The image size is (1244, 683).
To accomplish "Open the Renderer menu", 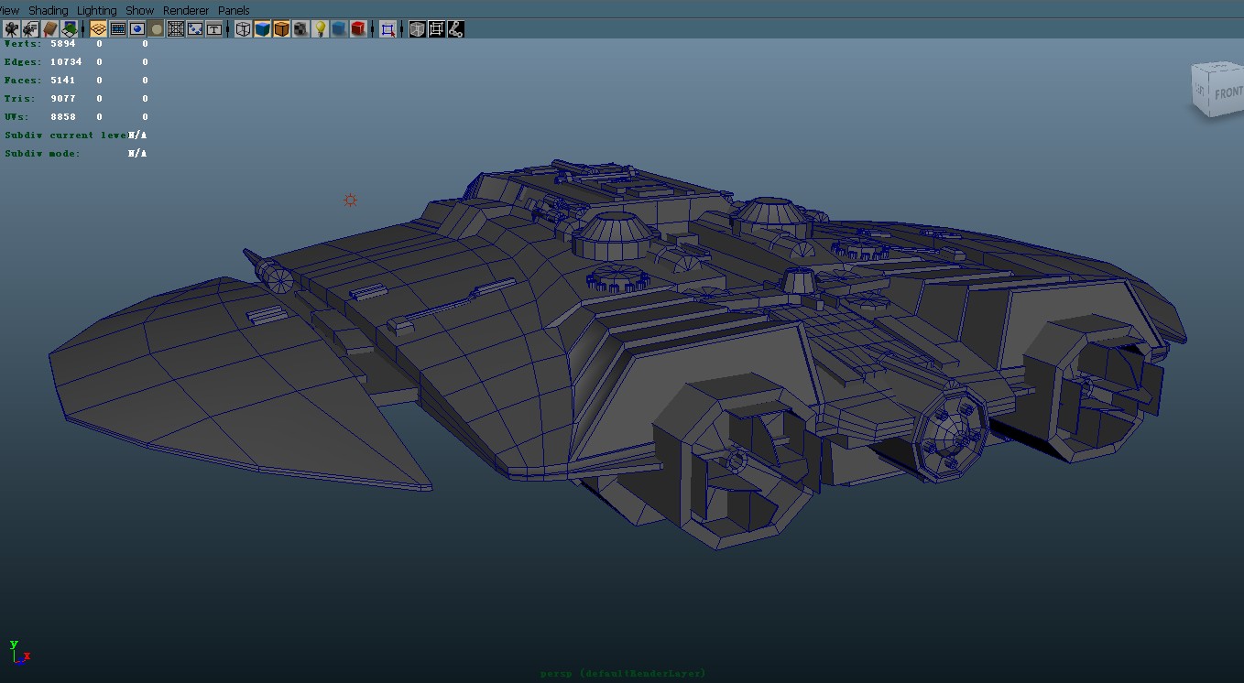I will [x=186, y=10].
